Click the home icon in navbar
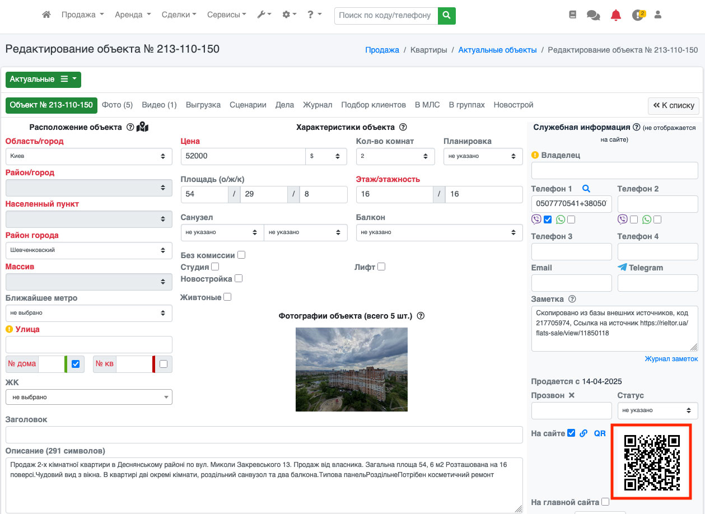 tap(46, 15)
